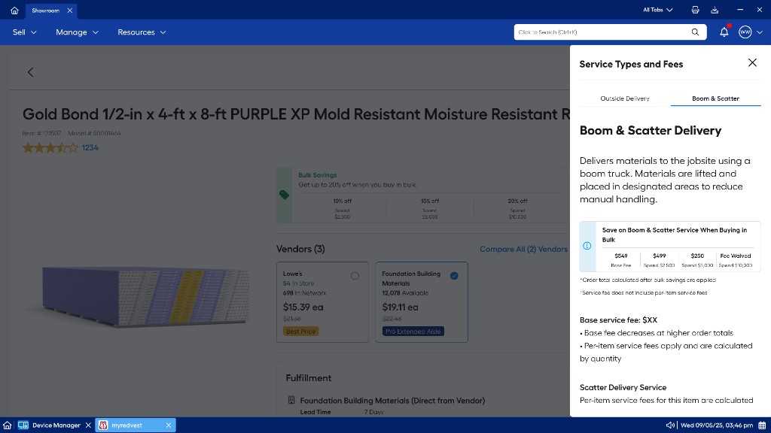771x433 pixels.
Task: Click the Showroom tab label
Action: click(x=45, y=11)
